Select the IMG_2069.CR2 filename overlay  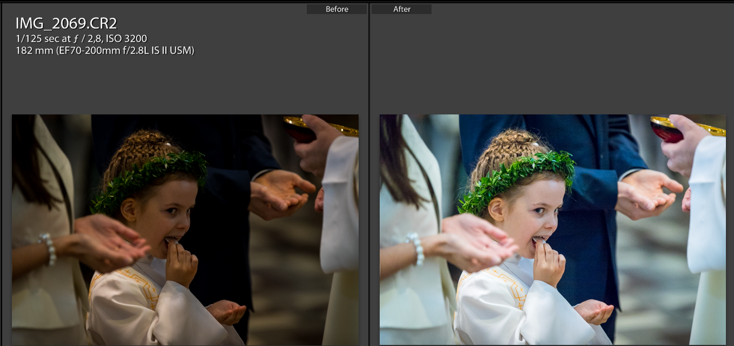[66, 23]
